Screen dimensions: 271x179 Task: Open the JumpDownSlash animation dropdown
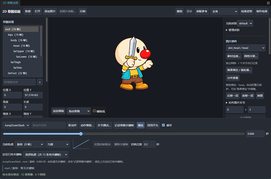pyautogui.click(x=16, y=125)
